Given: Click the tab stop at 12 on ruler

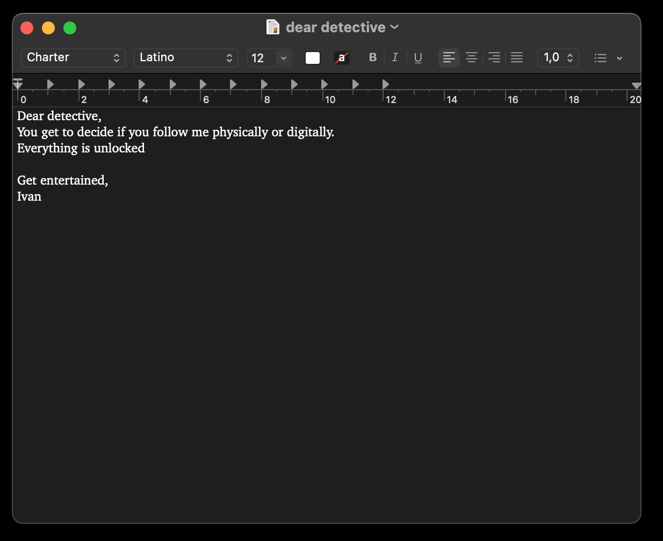Looking at the screenshot, I should pos(386,84).
